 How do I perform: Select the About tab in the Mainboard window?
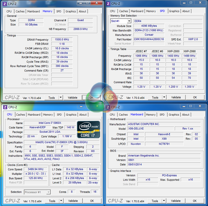click(186, 115)
